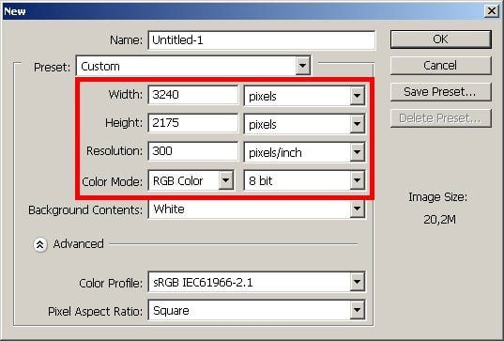Collapse the Advanced section chevron icon

pyautogui.click(x=39, y=244)
